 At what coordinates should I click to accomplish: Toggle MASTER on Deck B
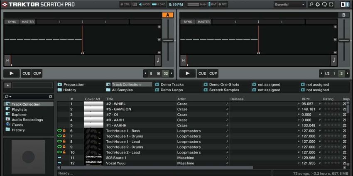(204, 22)
